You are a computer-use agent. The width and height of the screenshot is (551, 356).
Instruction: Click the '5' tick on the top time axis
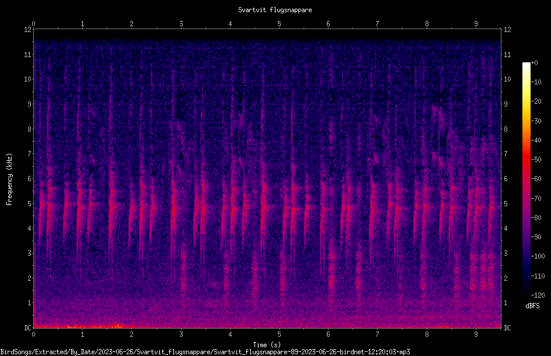[280, 24]
